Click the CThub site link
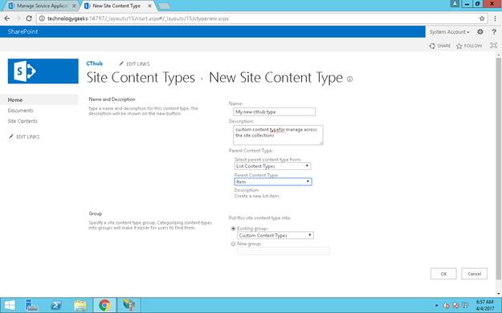The height and width of the screenshot is (313, 502). 95,63
